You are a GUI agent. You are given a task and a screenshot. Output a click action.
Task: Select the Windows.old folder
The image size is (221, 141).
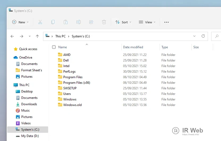pyautogui.click(x=72, y=105)
